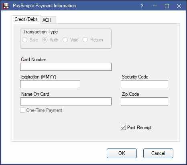Focus the Zip Code field
The image size is (187, 165).
click(x=144, y=101)
